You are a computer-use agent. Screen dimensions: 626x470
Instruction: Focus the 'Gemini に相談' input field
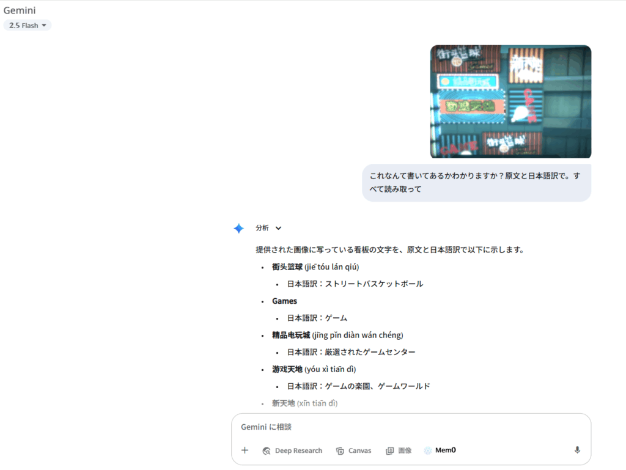click(x=411, y=427)
